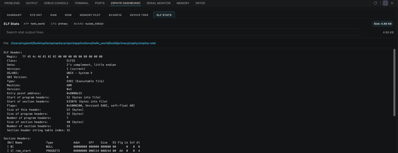Switch to the Summary dashboard tab
Viewport: 398px width, 153px height.
click(x=14, y=15)
